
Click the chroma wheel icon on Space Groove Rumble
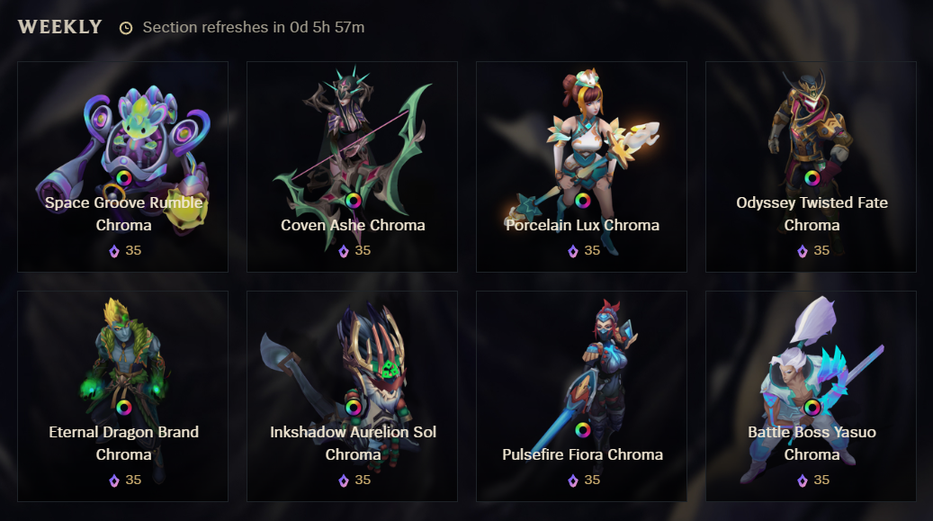click(x=124, y=177)
